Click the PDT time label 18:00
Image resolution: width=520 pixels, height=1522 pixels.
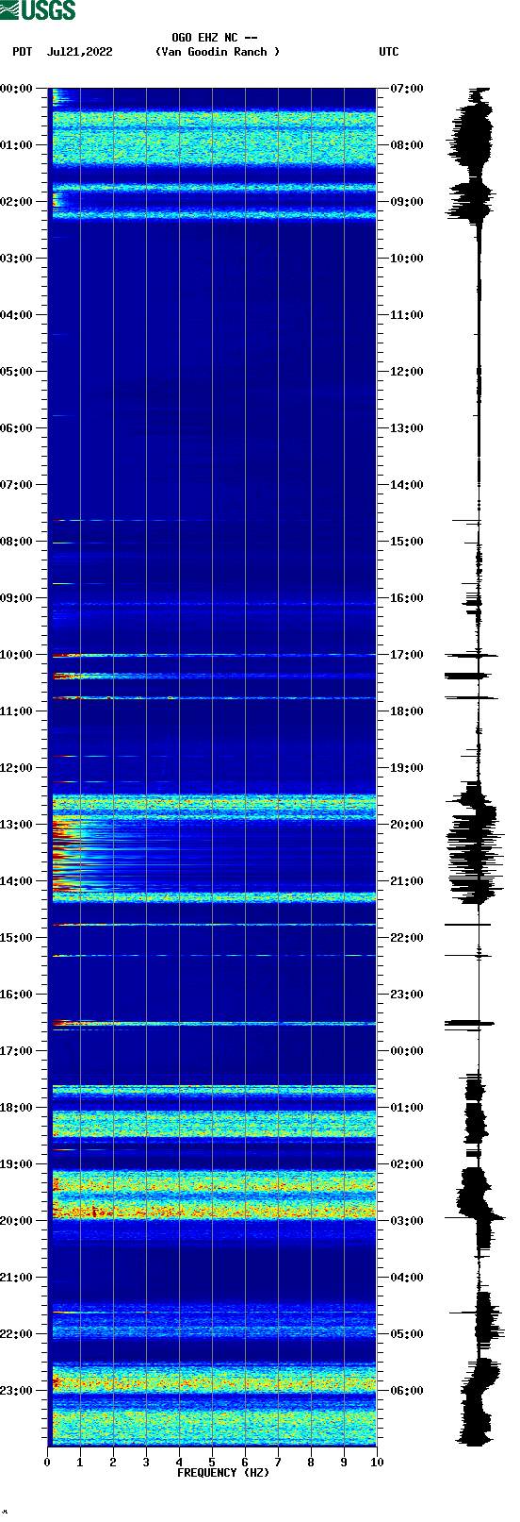[16, 1108]
